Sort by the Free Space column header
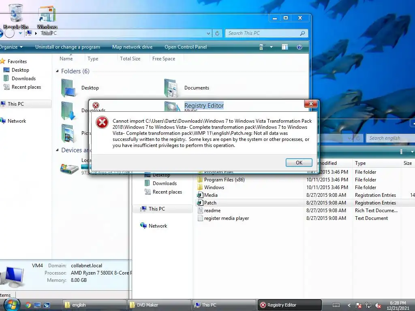The image size is (415, 311). [x=164, y=58]
